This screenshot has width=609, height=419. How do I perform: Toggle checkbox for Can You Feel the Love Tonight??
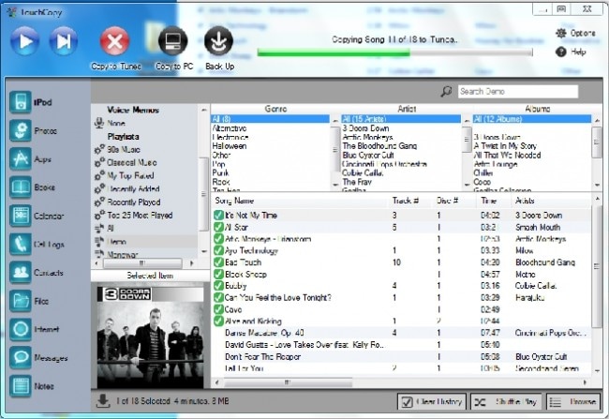218,297
